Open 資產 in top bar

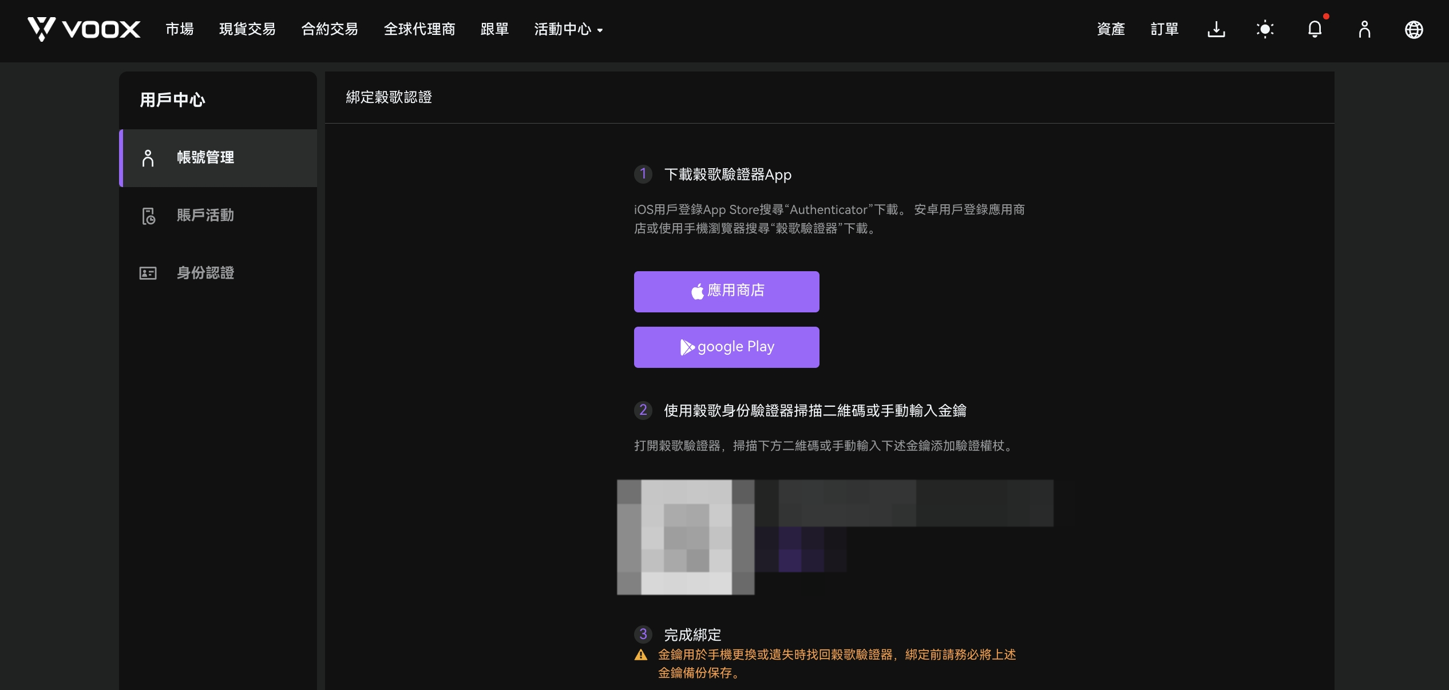1111,29
